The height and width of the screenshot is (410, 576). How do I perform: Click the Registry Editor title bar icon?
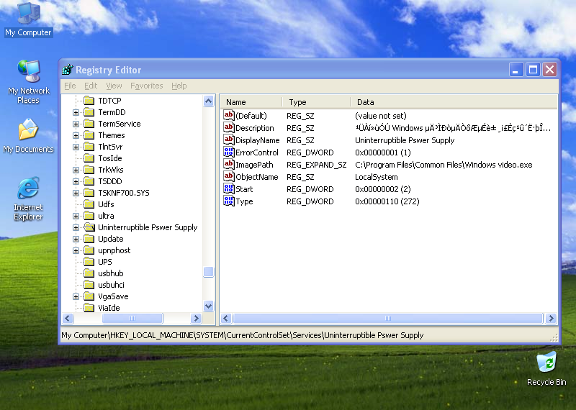coord(67,69)
